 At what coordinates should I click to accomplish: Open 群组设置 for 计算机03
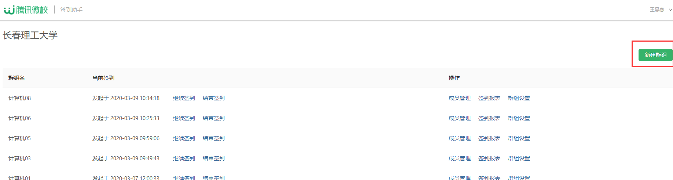[x=519, y=158]
